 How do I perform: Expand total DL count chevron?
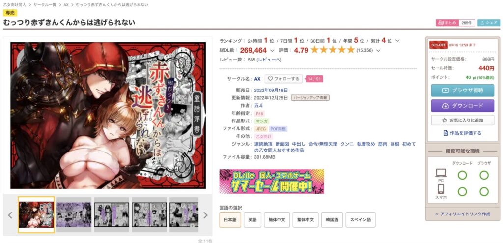coord(272,51)
